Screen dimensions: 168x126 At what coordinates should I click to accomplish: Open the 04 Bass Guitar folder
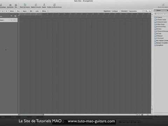pos(160,24)
